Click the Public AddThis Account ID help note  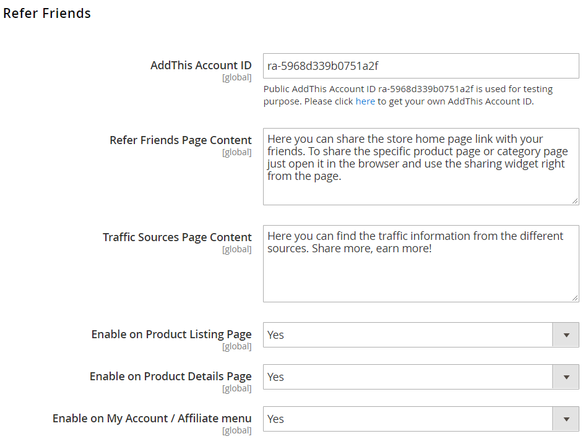pyautogui.click(x=408, y=95)
